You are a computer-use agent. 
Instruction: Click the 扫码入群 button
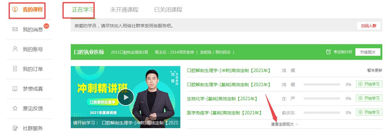pyautogui.click(x=369, y=26)
